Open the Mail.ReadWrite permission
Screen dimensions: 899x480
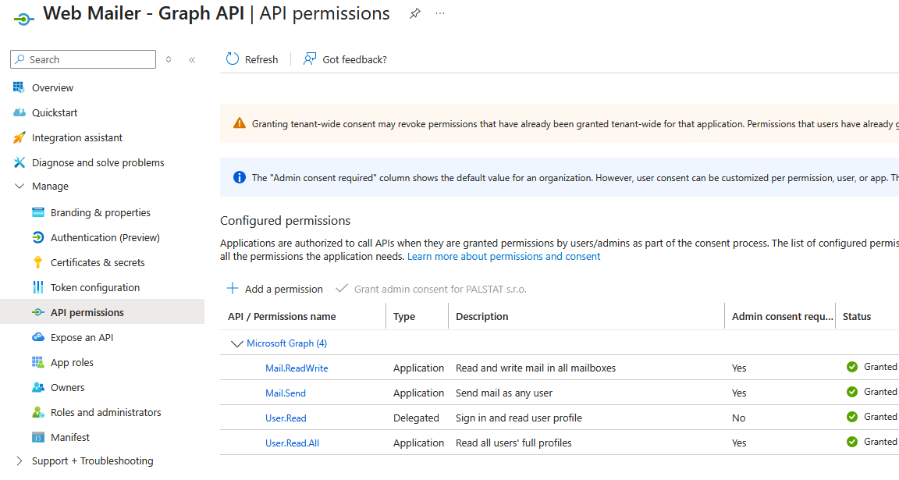[x=297, y=368]
